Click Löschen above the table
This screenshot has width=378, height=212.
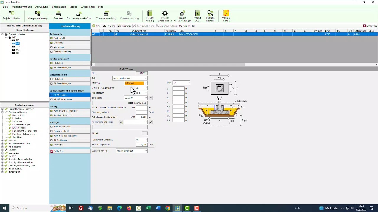click(109, 26)
